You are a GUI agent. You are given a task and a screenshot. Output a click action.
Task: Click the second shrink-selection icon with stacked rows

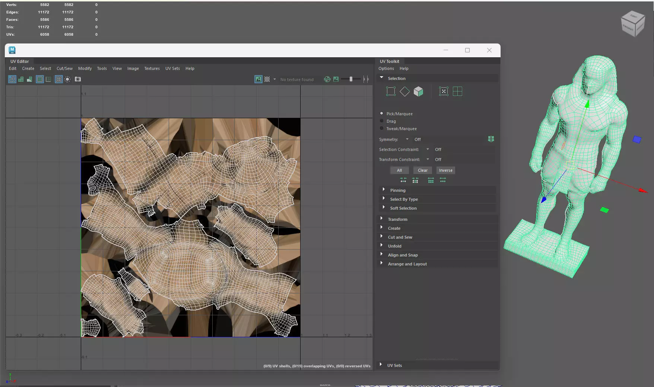click(x=415, y=180)
